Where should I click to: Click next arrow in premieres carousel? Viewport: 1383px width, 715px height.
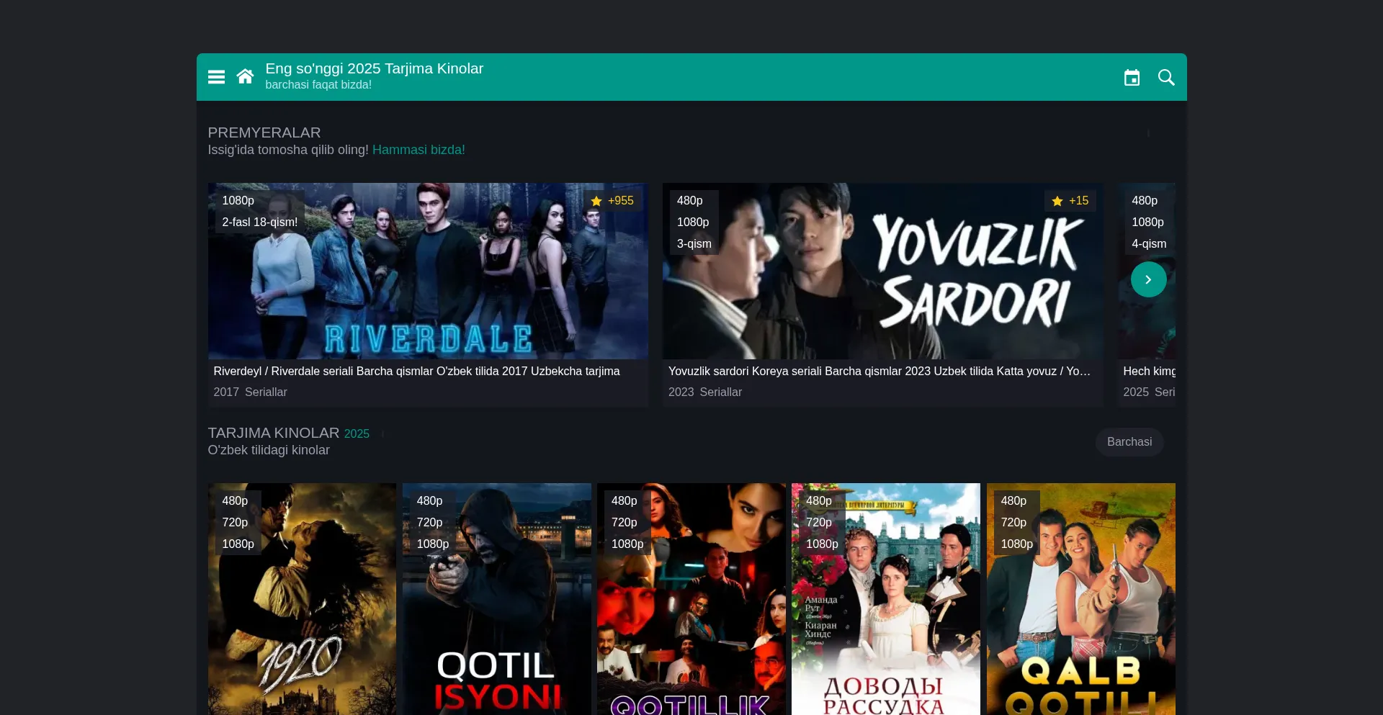pos(1148,279)
